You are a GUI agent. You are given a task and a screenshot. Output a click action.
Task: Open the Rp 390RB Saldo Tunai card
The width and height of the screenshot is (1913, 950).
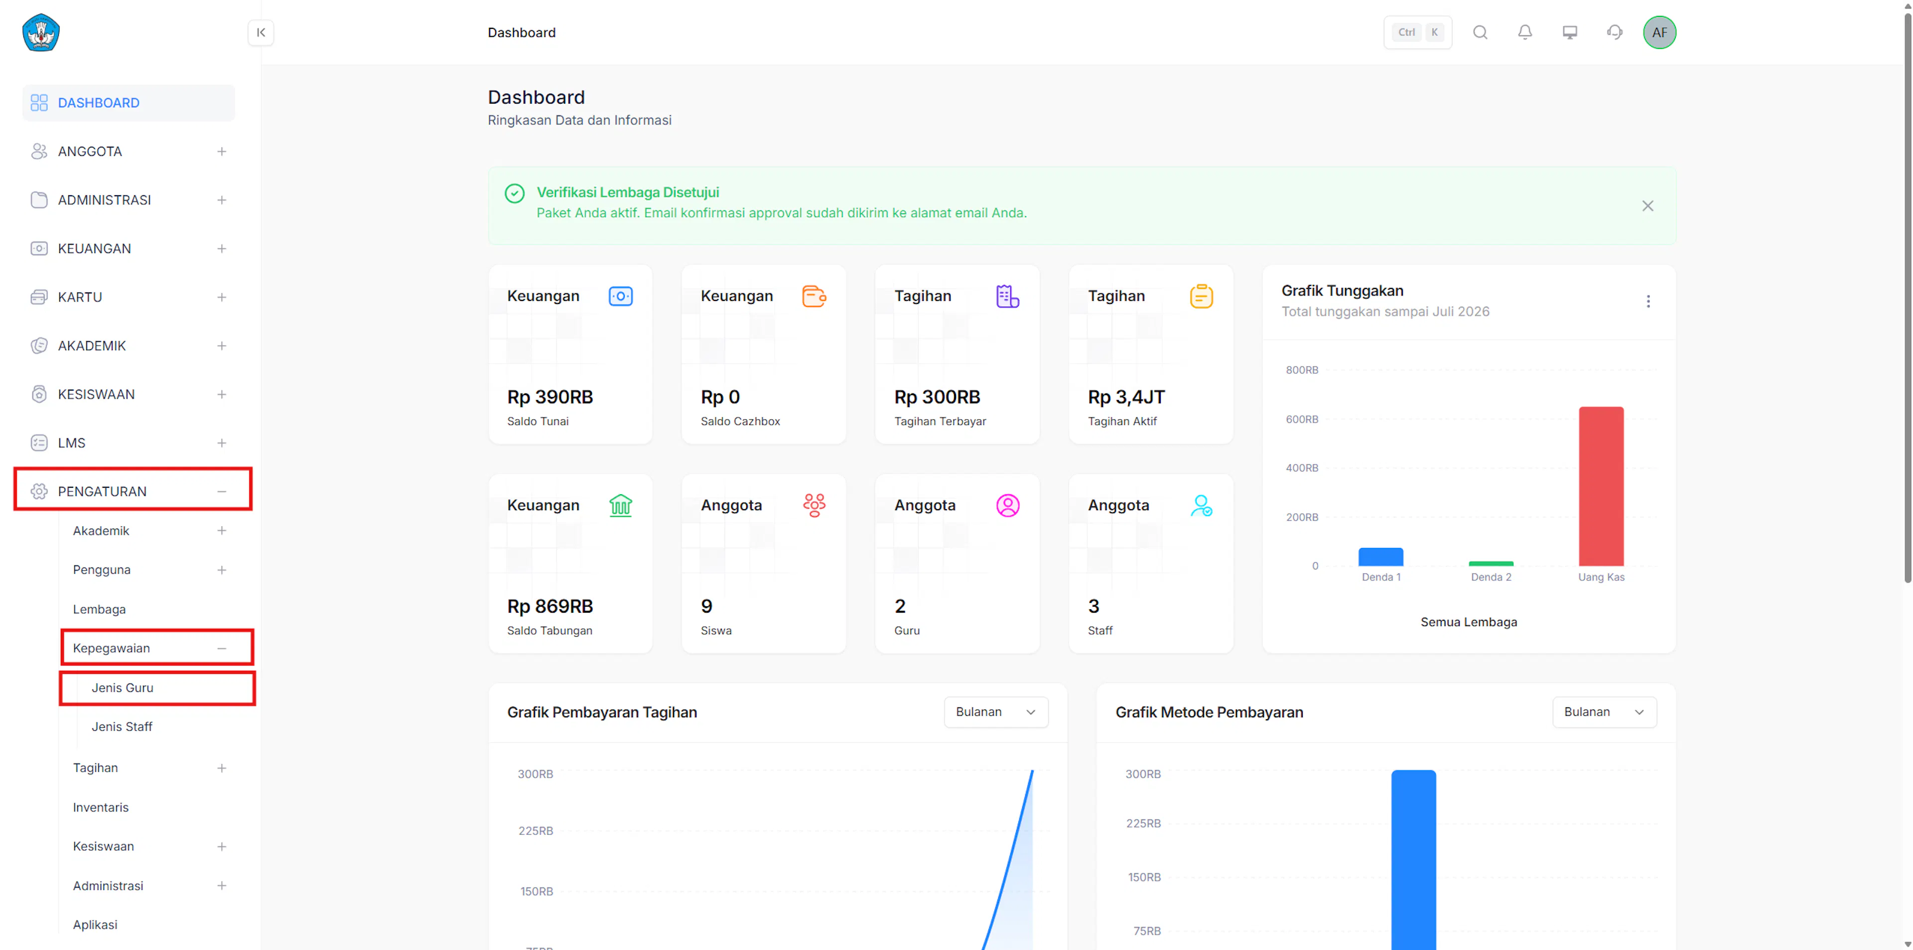[x=570, y=354]
